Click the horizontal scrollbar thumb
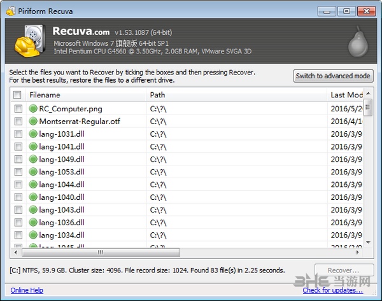Screen dimensions: 382x301 pyautogui.click(x=101, y=252)
